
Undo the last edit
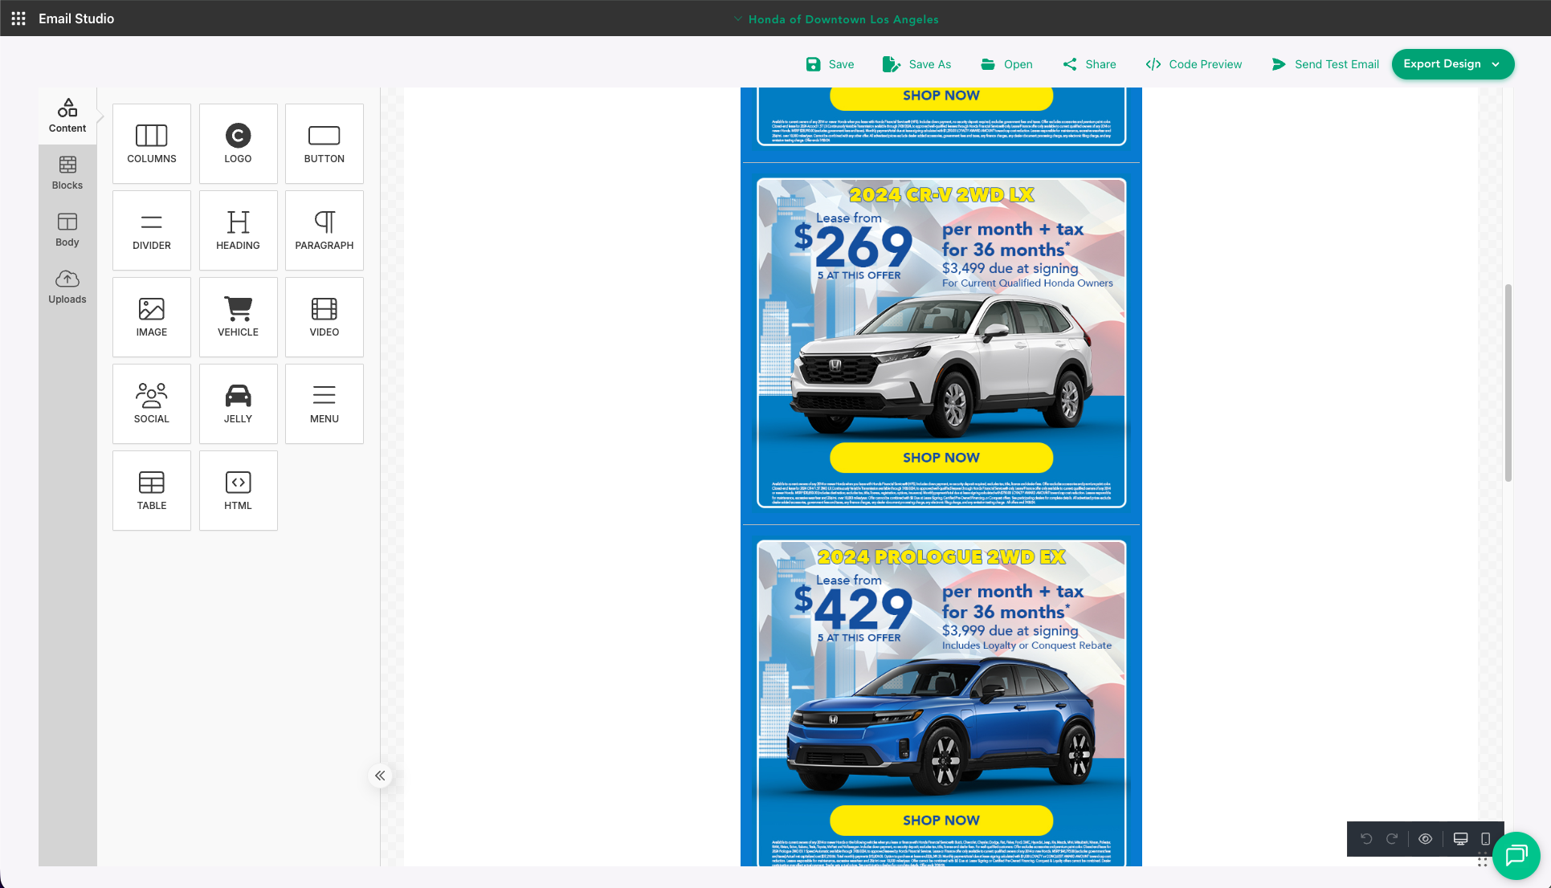[x=1366, y=839]
